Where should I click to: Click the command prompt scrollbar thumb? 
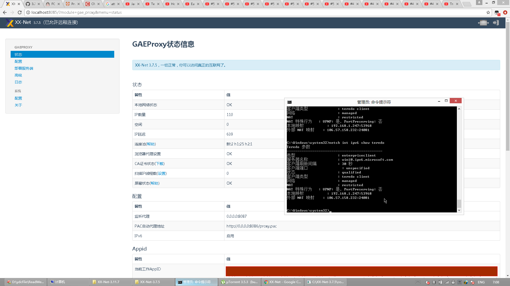[459, 203]
